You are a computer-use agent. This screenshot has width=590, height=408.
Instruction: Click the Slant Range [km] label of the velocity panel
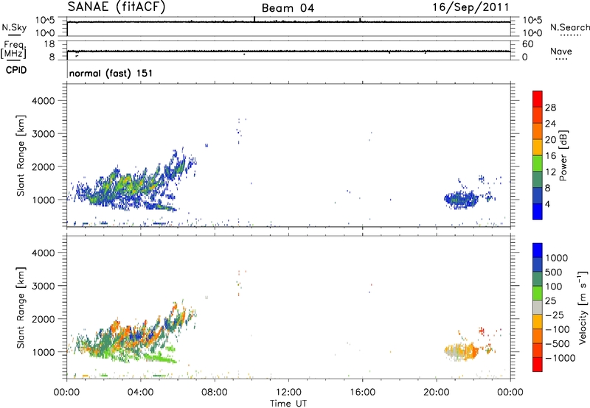click(x=21, y=308)
